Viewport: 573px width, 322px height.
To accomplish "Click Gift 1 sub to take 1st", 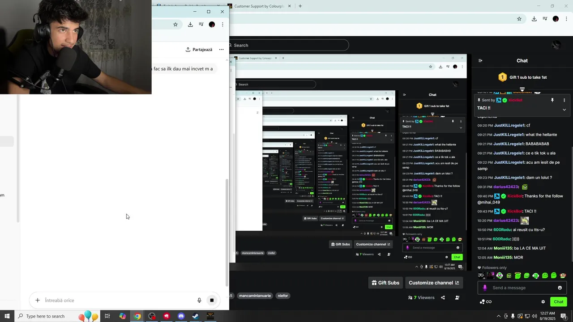I will [522, 77].
